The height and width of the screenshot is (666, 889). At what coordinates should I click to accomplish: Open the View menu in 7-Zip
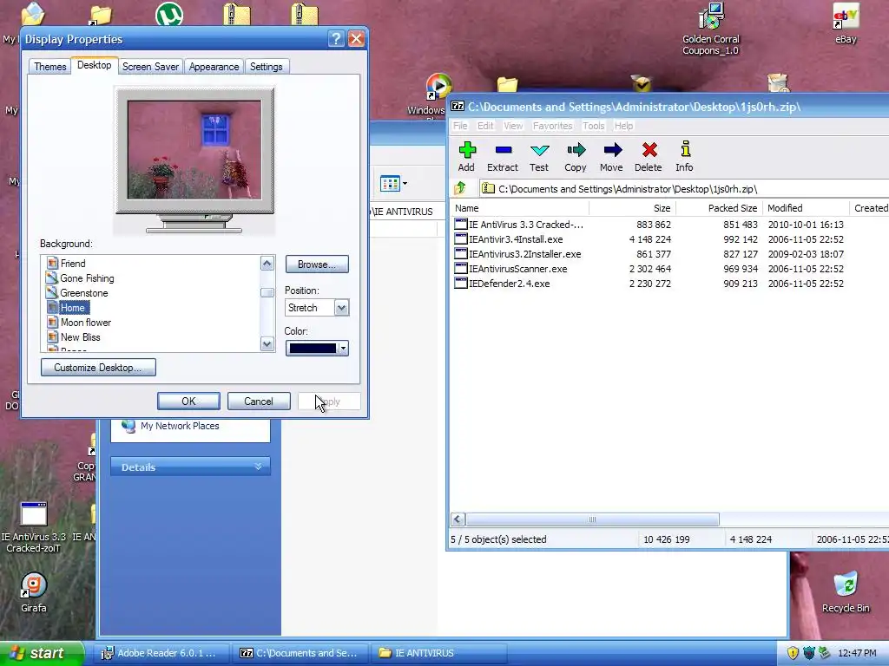513,126
